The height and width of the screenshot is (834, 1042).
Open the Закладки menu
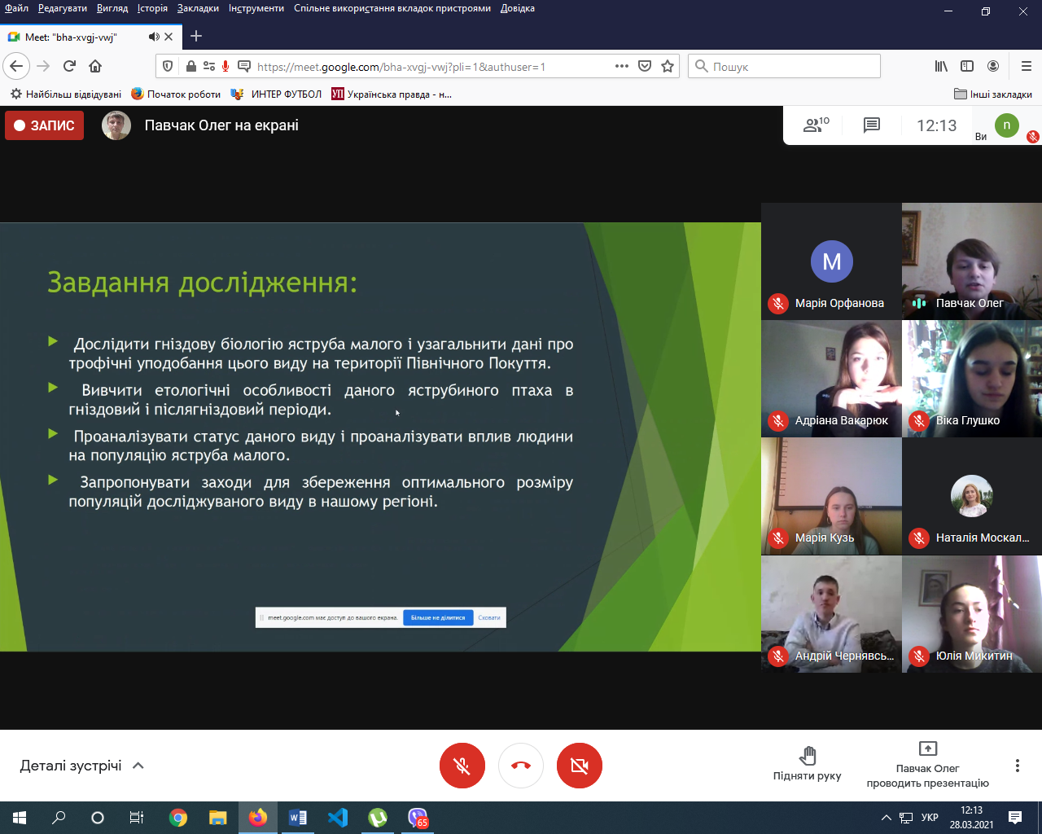[x=198, y=8]
